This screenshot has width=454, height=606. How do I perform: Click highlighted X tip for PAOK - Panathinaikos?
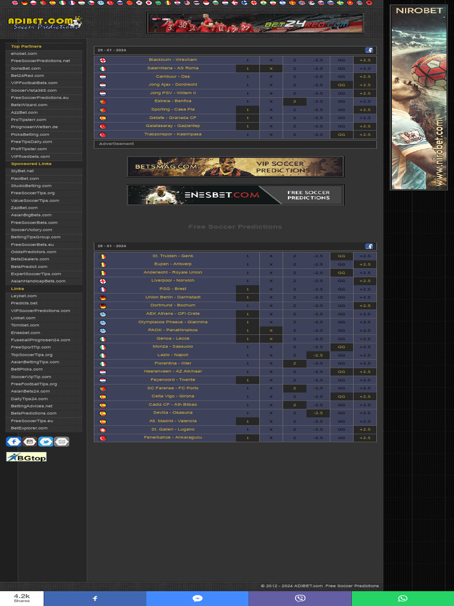[x=271, y=330]
